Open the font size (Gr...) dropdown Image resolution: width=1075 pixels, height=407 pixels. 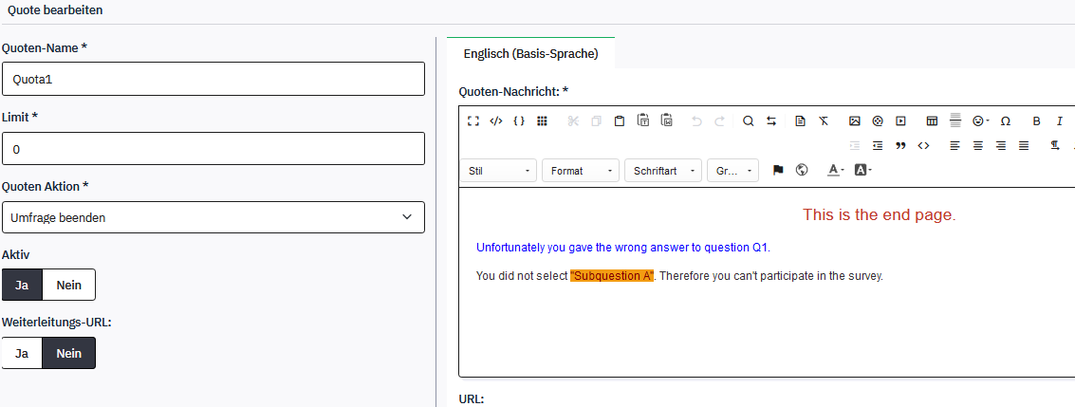[x=732, y=171]
